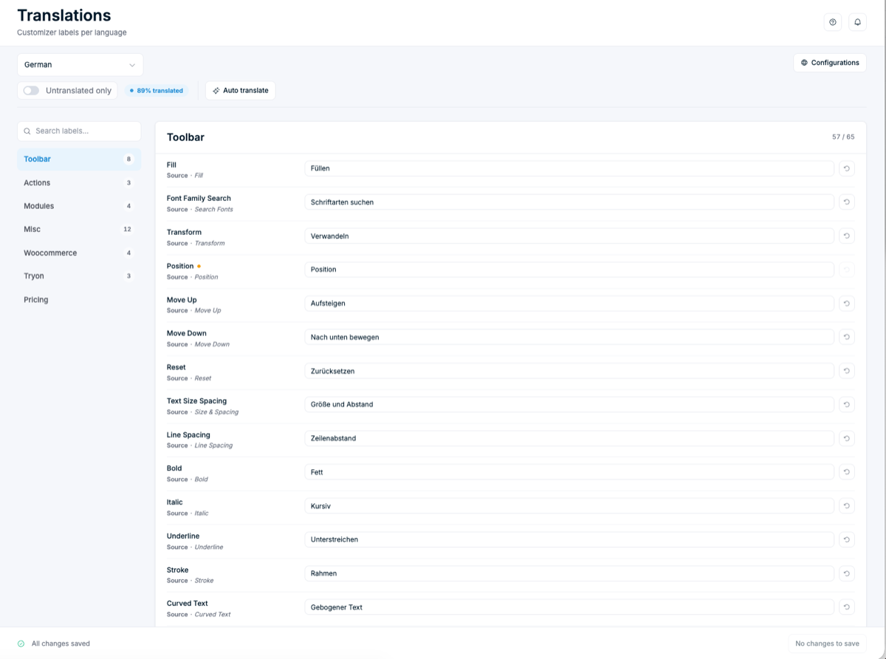Edit the Zurücksetzen translation field
The height and width of the screenshot is (659, 886).
coord(569,371)
